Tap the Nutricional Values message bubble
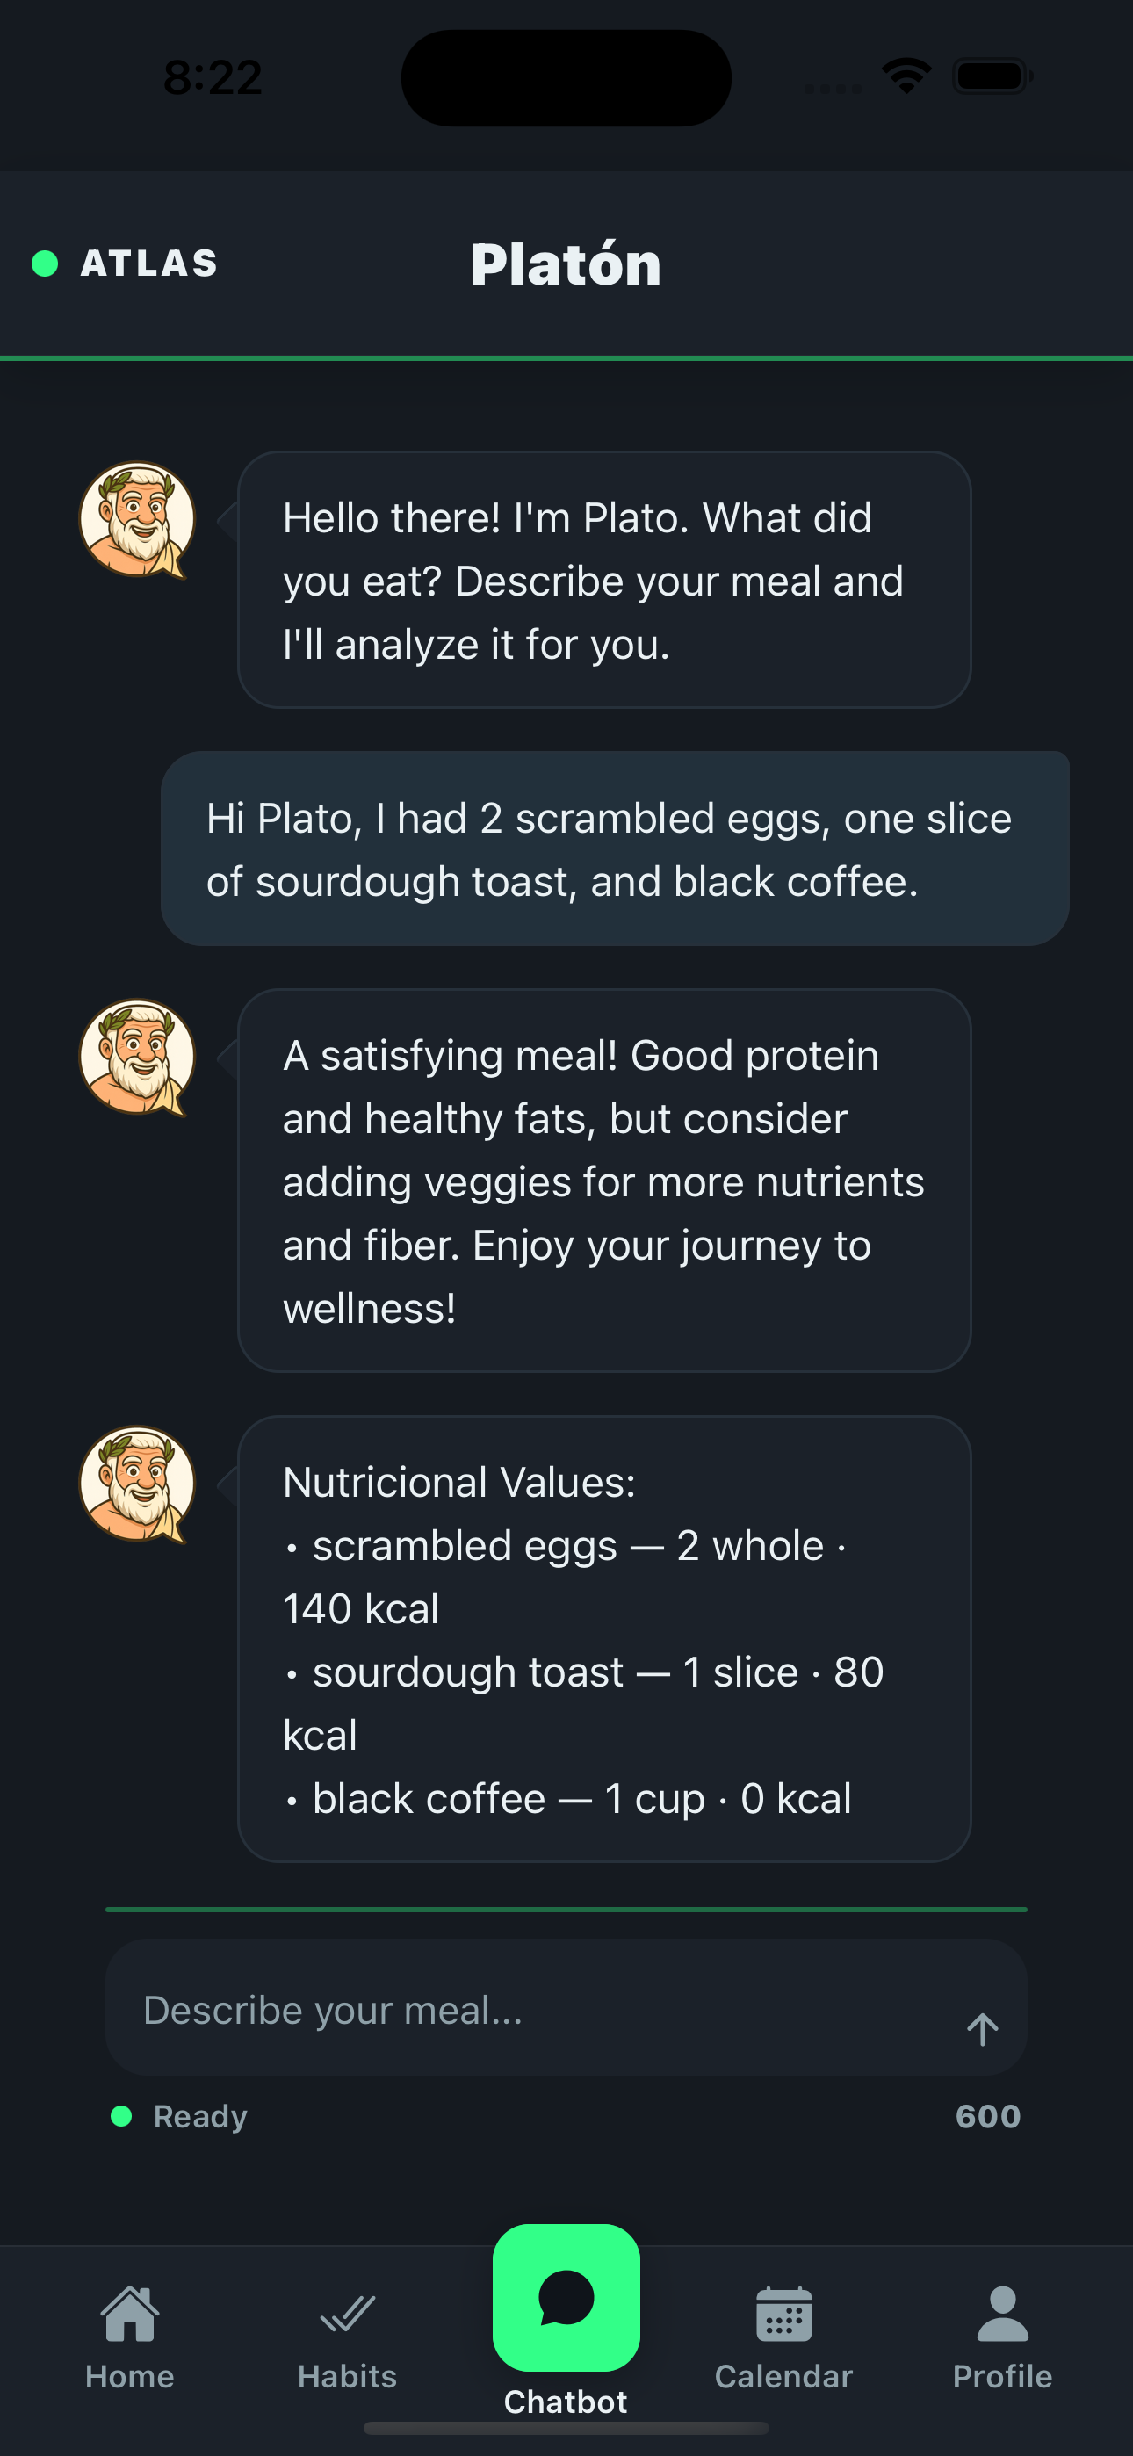 603,1638
